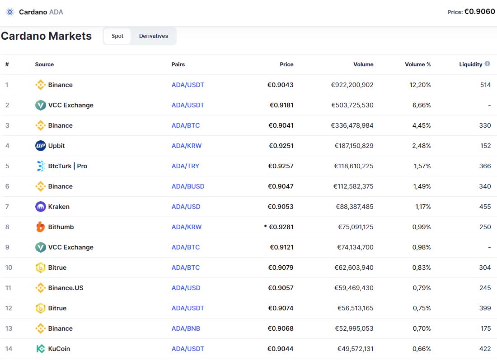
Task: Open Binance.US ADA/USD pair link
Action: tap(186, 288)
